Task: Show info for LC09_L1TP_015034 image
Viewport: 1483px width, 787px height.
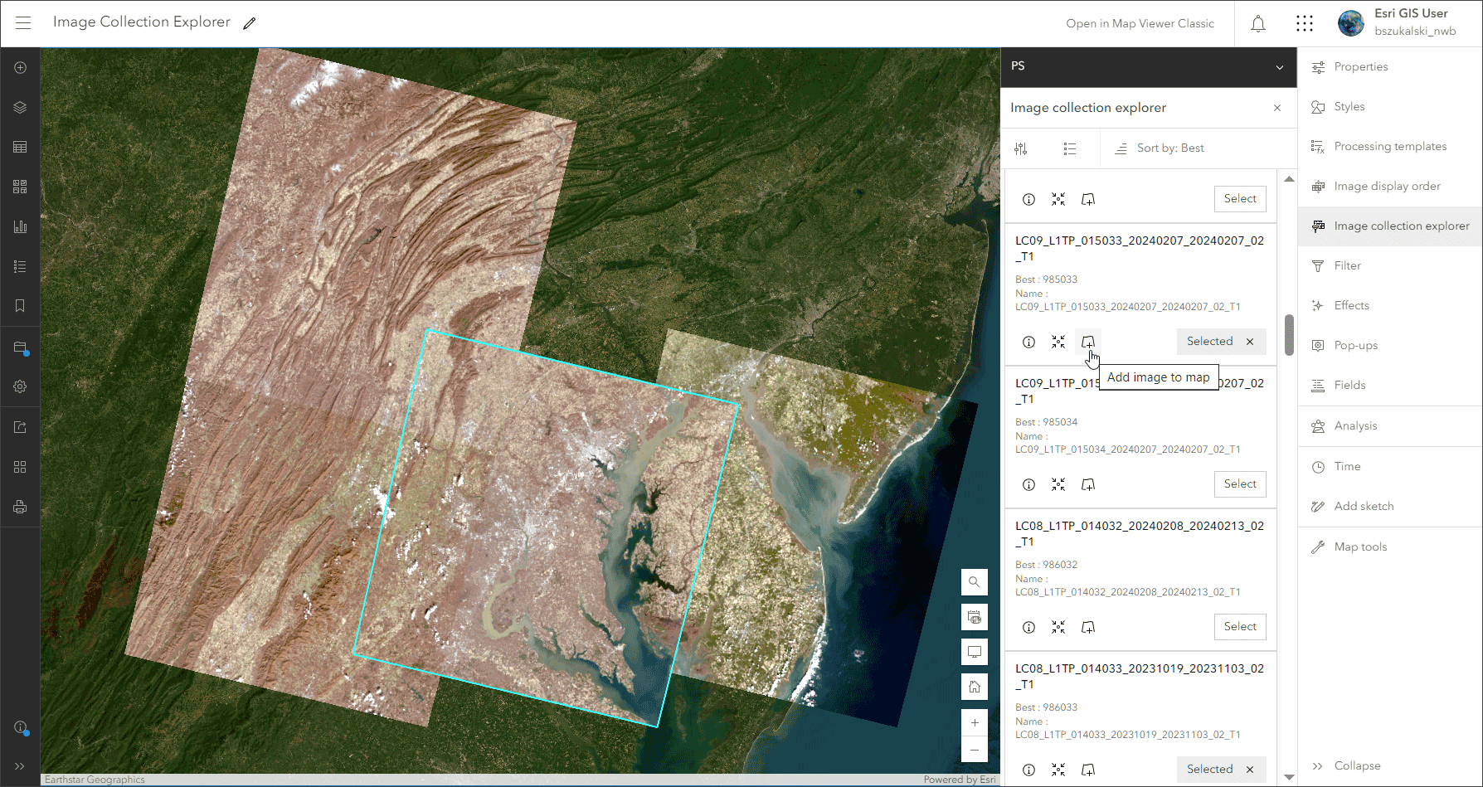Action: (1028, 484)
